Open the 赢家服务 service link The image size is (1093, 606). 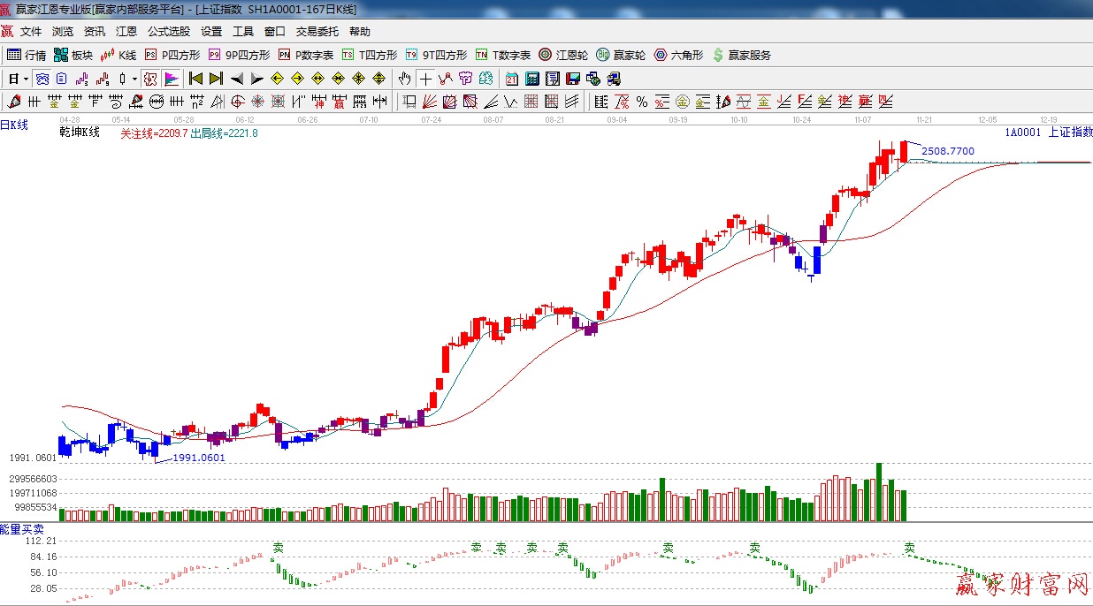[741, 55]
